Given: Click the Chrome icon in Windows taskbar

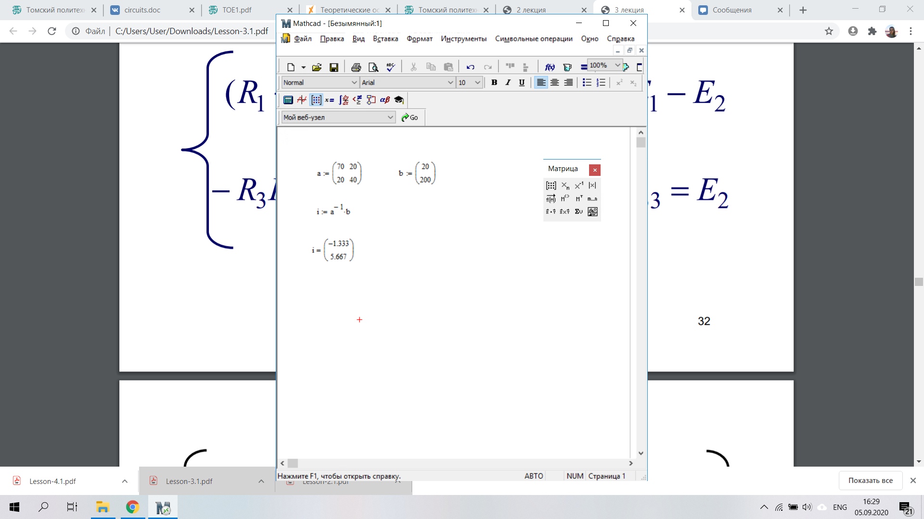Looking at the screenshot, I should point(132,507).
